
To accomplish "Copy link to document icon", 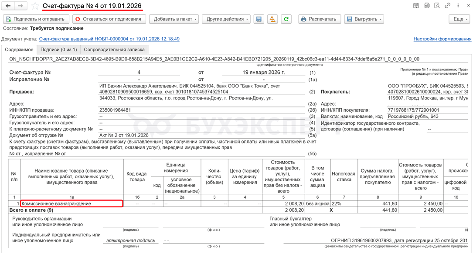I will click(447, 5).
